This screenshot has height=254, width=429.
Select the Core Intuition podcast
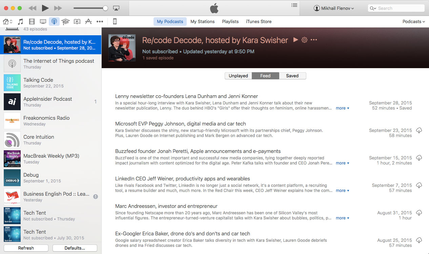[51, 140]
